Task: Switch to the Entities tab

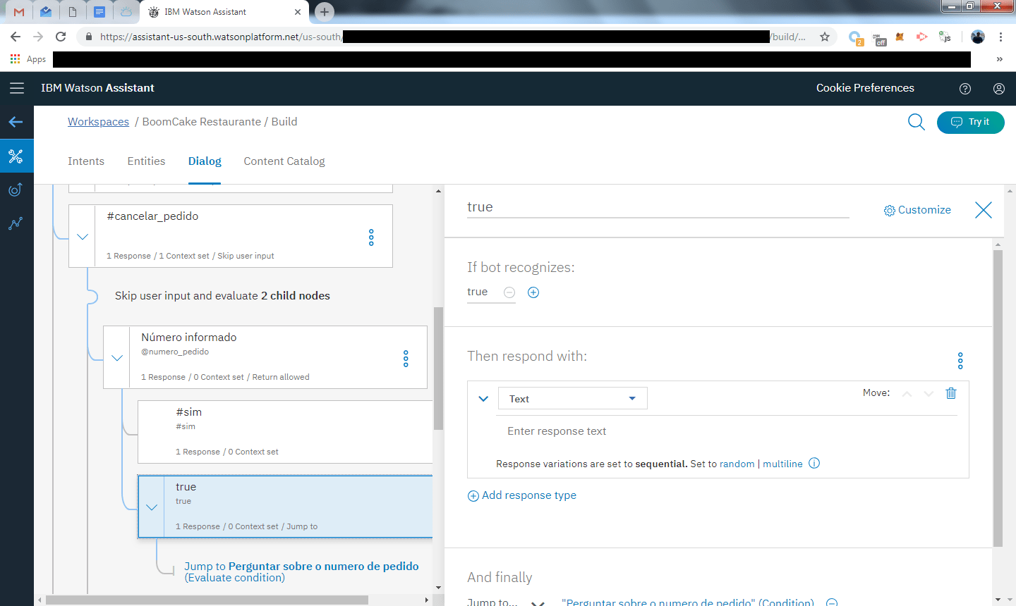Action: tap(146, 161)
